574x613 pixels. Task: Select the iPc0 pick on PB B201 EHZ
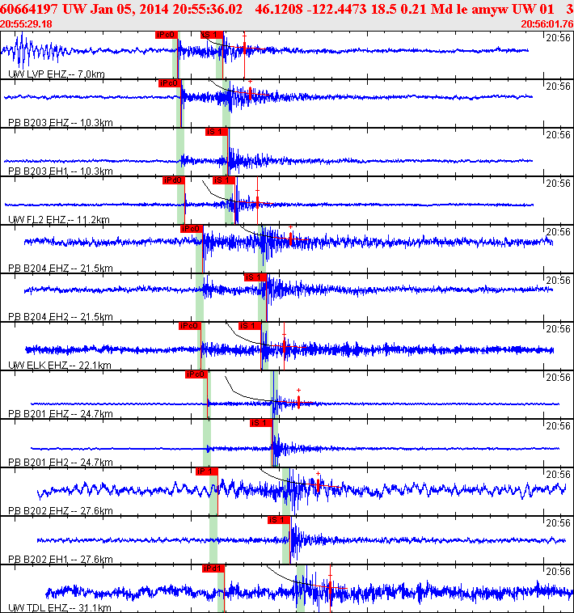point(196,374)
